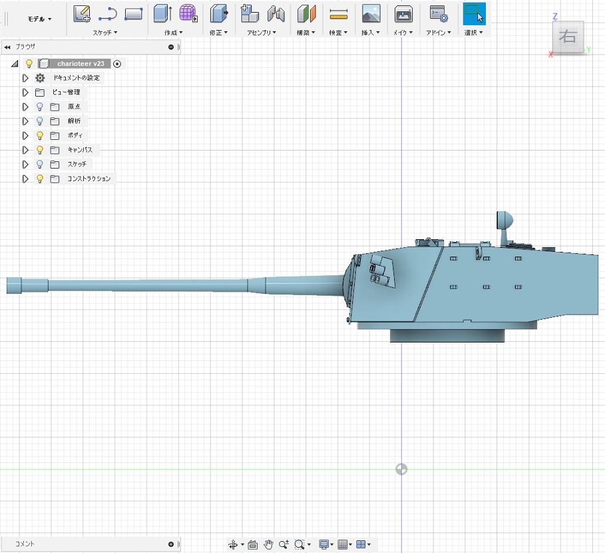
Task: Click the Insert image icon
Action: tap(371, 13)
